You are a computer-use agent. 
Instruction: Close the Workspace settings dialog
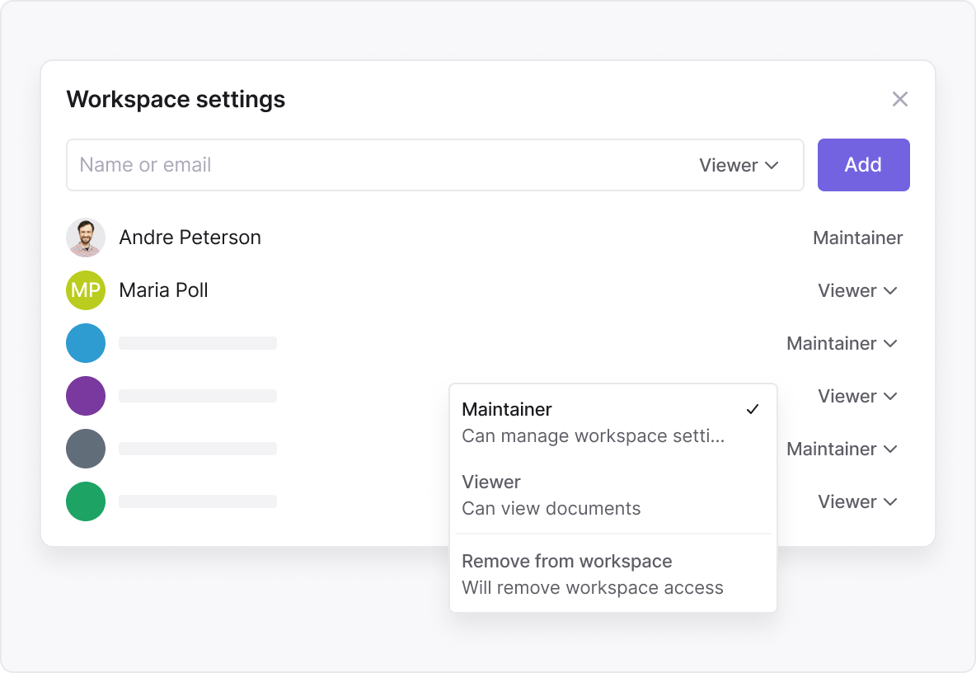point(899,100)
